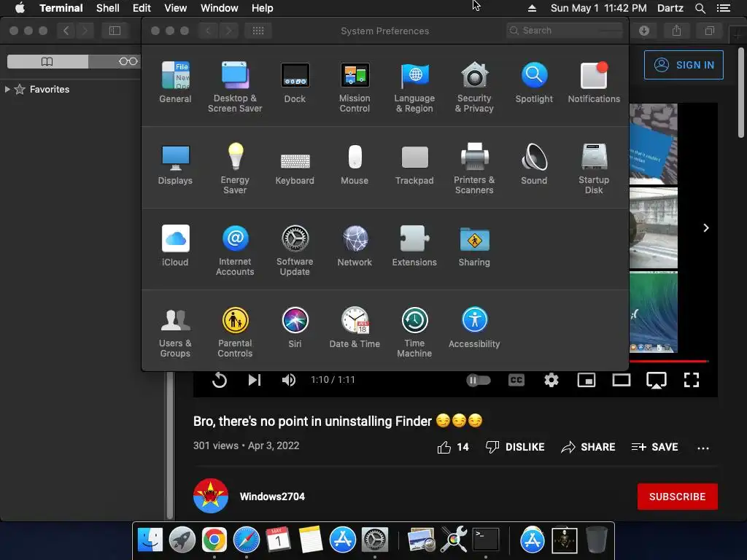Click the red video progress bar
The image size is (747, 560).
[x=668, y=362]
